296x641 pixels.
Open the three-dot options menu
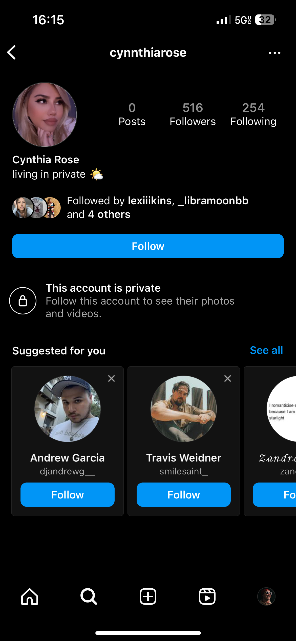point(274,53)
